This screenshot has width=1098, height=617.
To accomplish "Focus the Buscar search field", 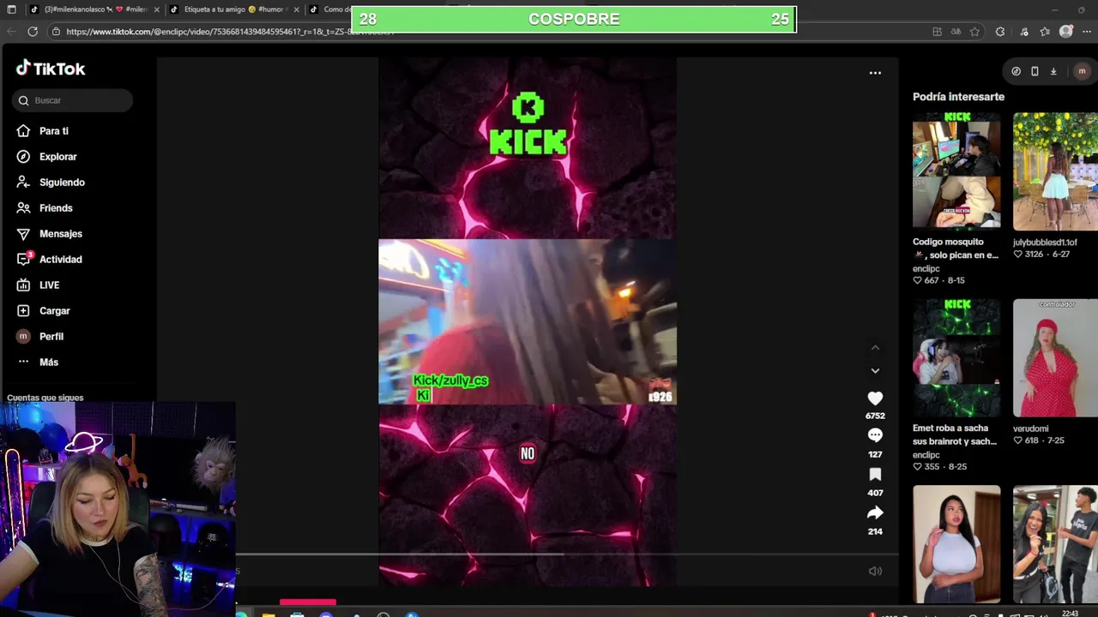I will (x=72, y=100).
